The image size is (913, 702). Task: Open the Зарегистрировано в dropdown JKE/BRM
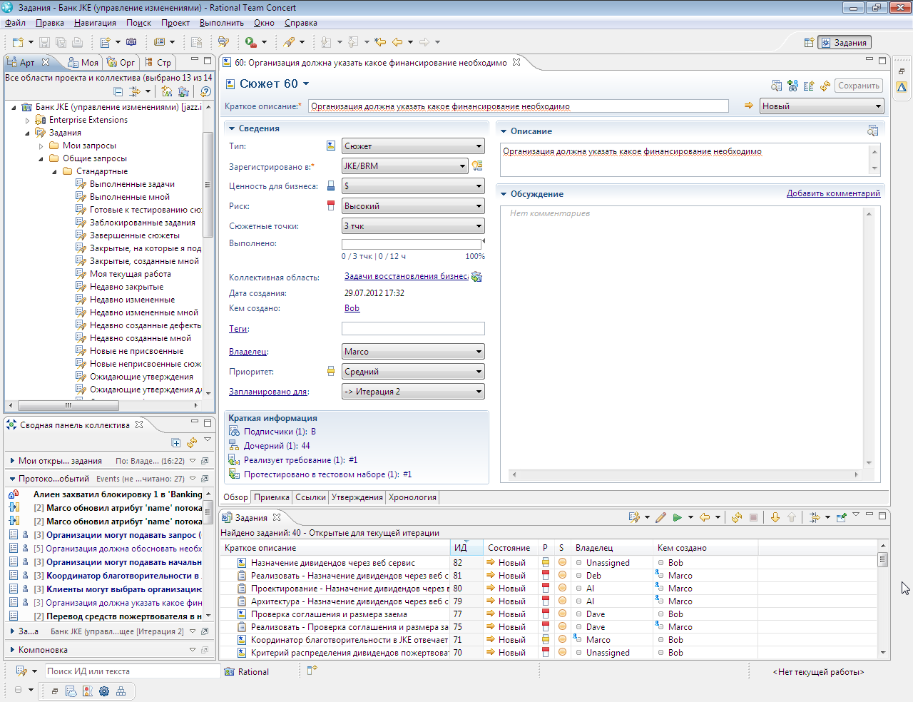click(x=404, y=166)
